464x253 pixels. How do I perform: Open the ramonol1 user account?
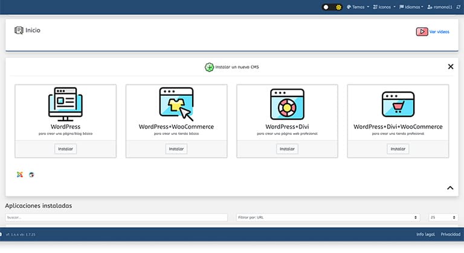click(x=440, y=7)
